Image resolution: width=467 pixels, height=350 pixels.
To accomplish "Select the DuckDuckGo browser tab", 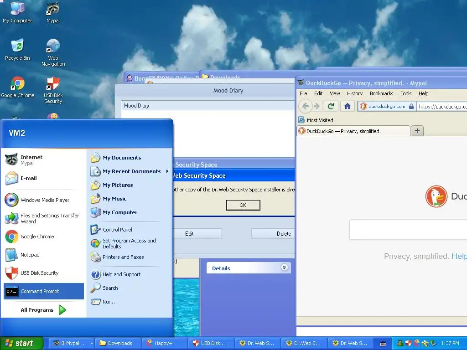I will coord(353,131).
